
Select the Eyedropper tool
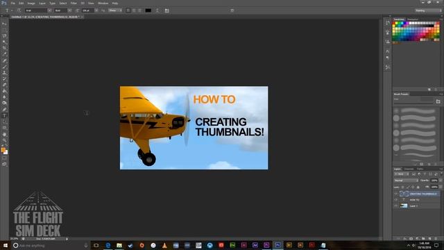[4, 54]
